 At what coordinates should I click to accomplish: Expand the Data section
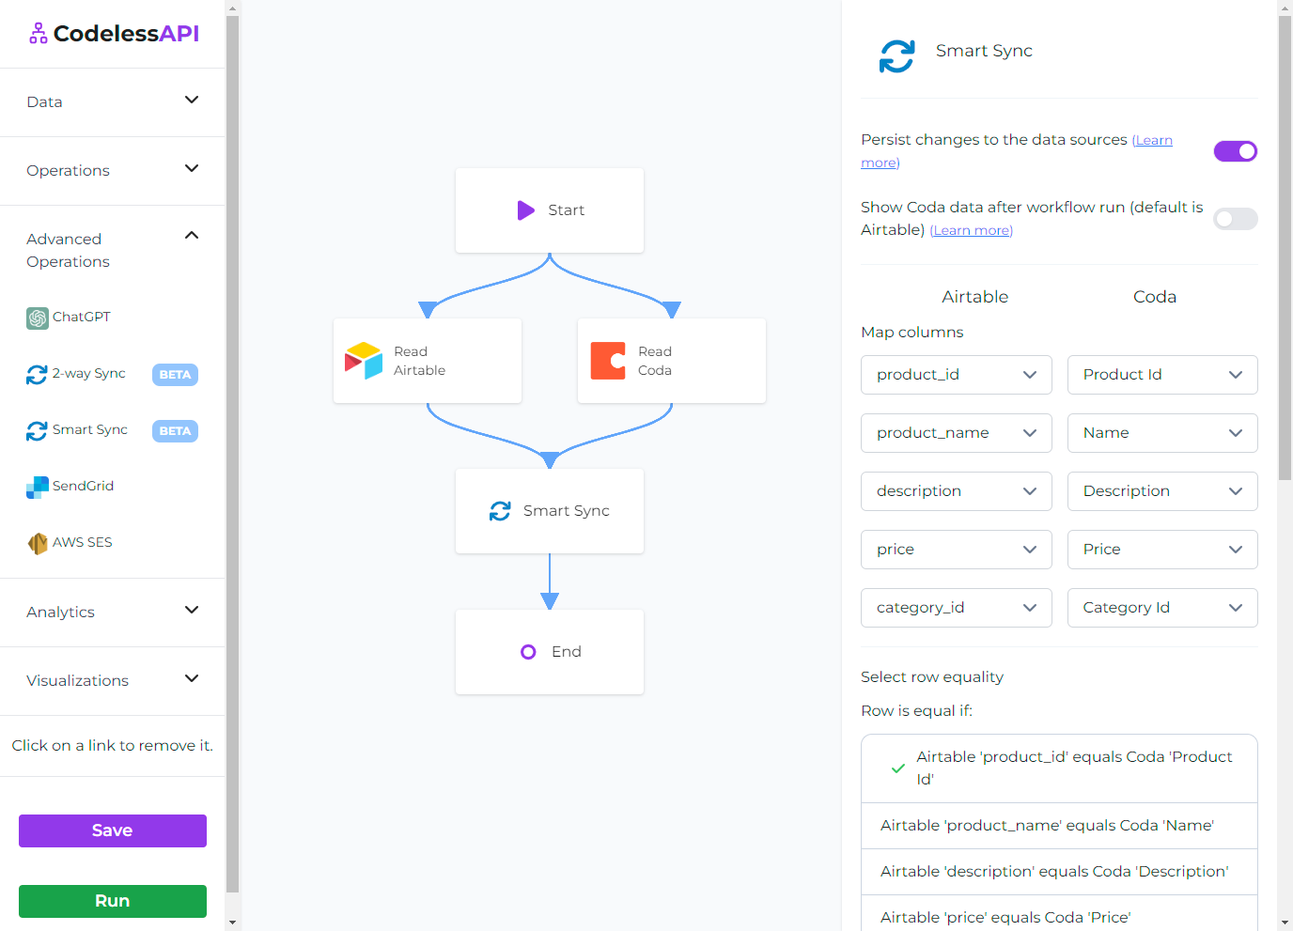pyautogui.click(x=113, y=102)
